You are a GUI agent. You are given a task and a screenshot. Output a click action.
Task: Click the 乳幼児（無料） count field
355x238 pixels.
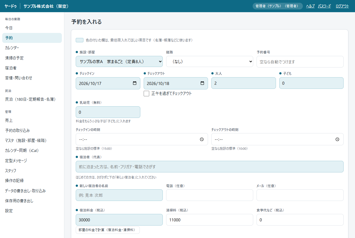pos(108,112)
